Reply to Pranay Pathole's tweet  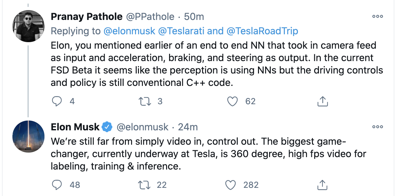click(x=57, y=102)
